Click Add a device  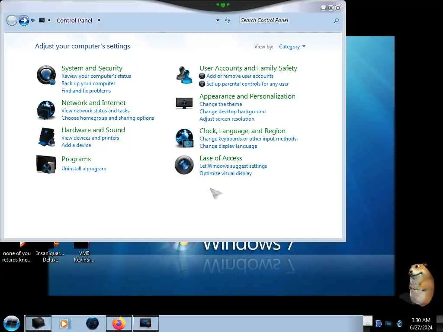tap(76, 145)
